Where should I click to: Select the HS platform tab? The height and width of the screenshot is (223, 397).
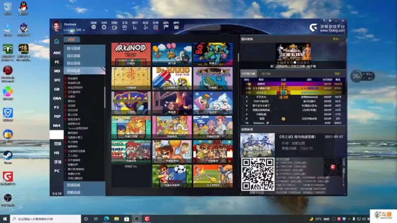coord(57,153)
